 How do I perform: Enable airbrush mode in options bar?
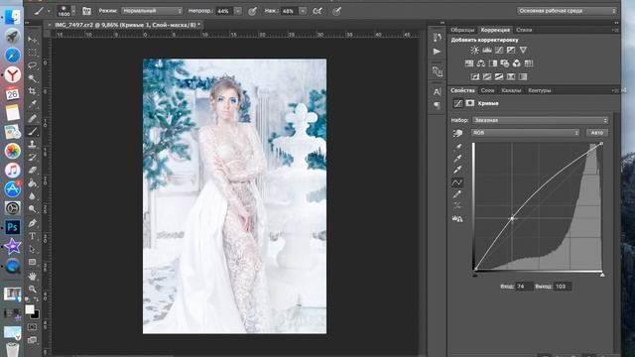[x=317, y=11]
